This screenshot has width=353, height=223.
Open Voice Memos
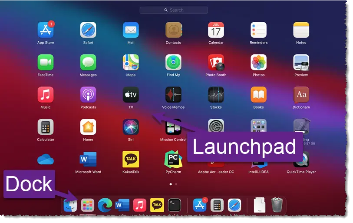[x=173, y=95]
